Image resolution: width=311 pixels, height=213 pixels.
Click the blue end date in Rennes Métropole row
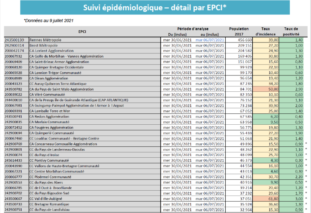(x=210, y=40)
